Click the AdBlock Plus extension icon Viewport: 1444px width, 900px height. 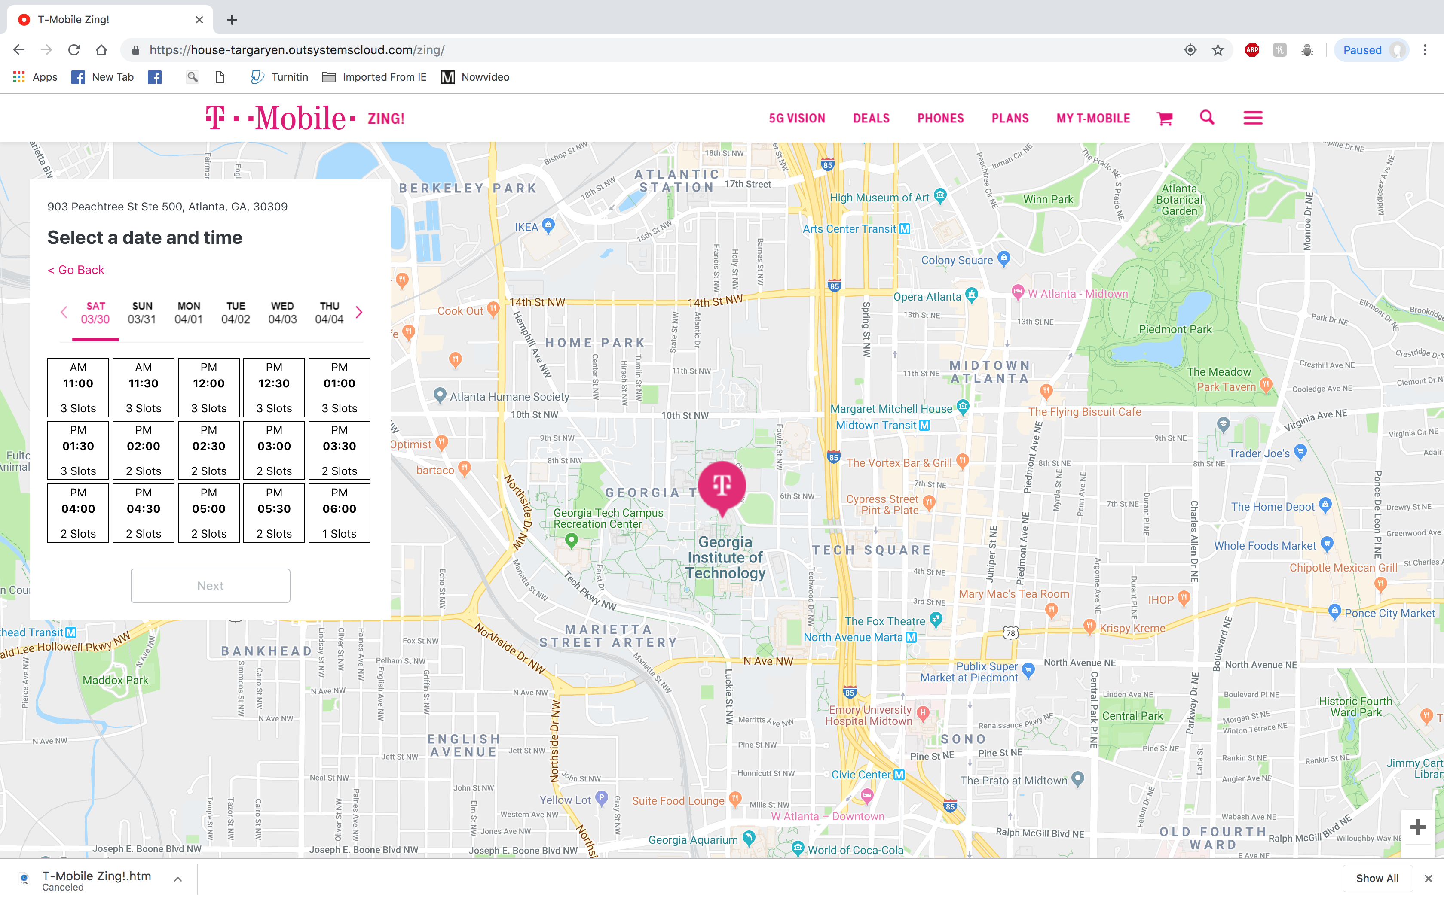coord(1251,50)
